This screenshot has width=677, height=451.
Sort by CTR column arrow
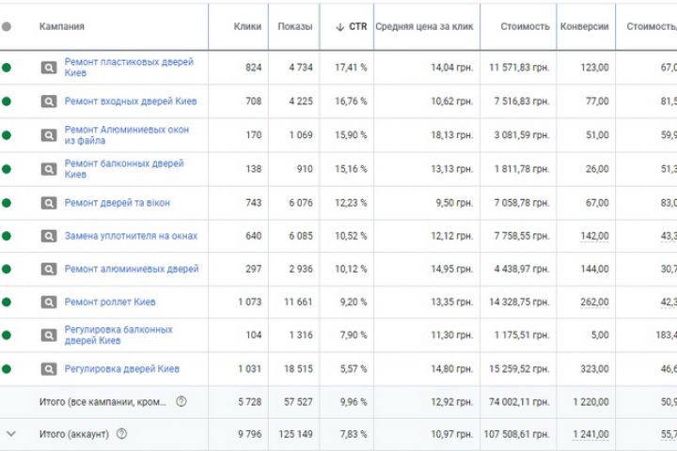click(x=340, y=27)
